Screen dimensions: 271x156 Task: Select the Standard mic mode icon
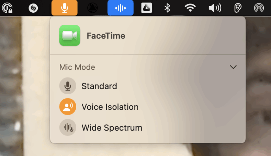[68, 86]
